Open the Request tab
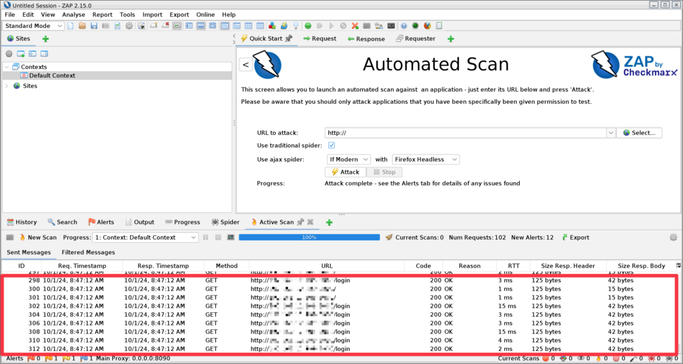The width and height of the screenshot is (683, 364). pos(319,39)
